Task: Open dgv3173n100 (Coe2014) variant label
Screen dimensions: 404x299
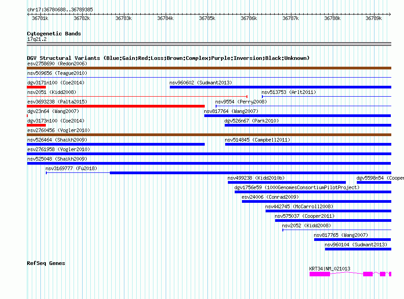Action: (x=56, y=121)
